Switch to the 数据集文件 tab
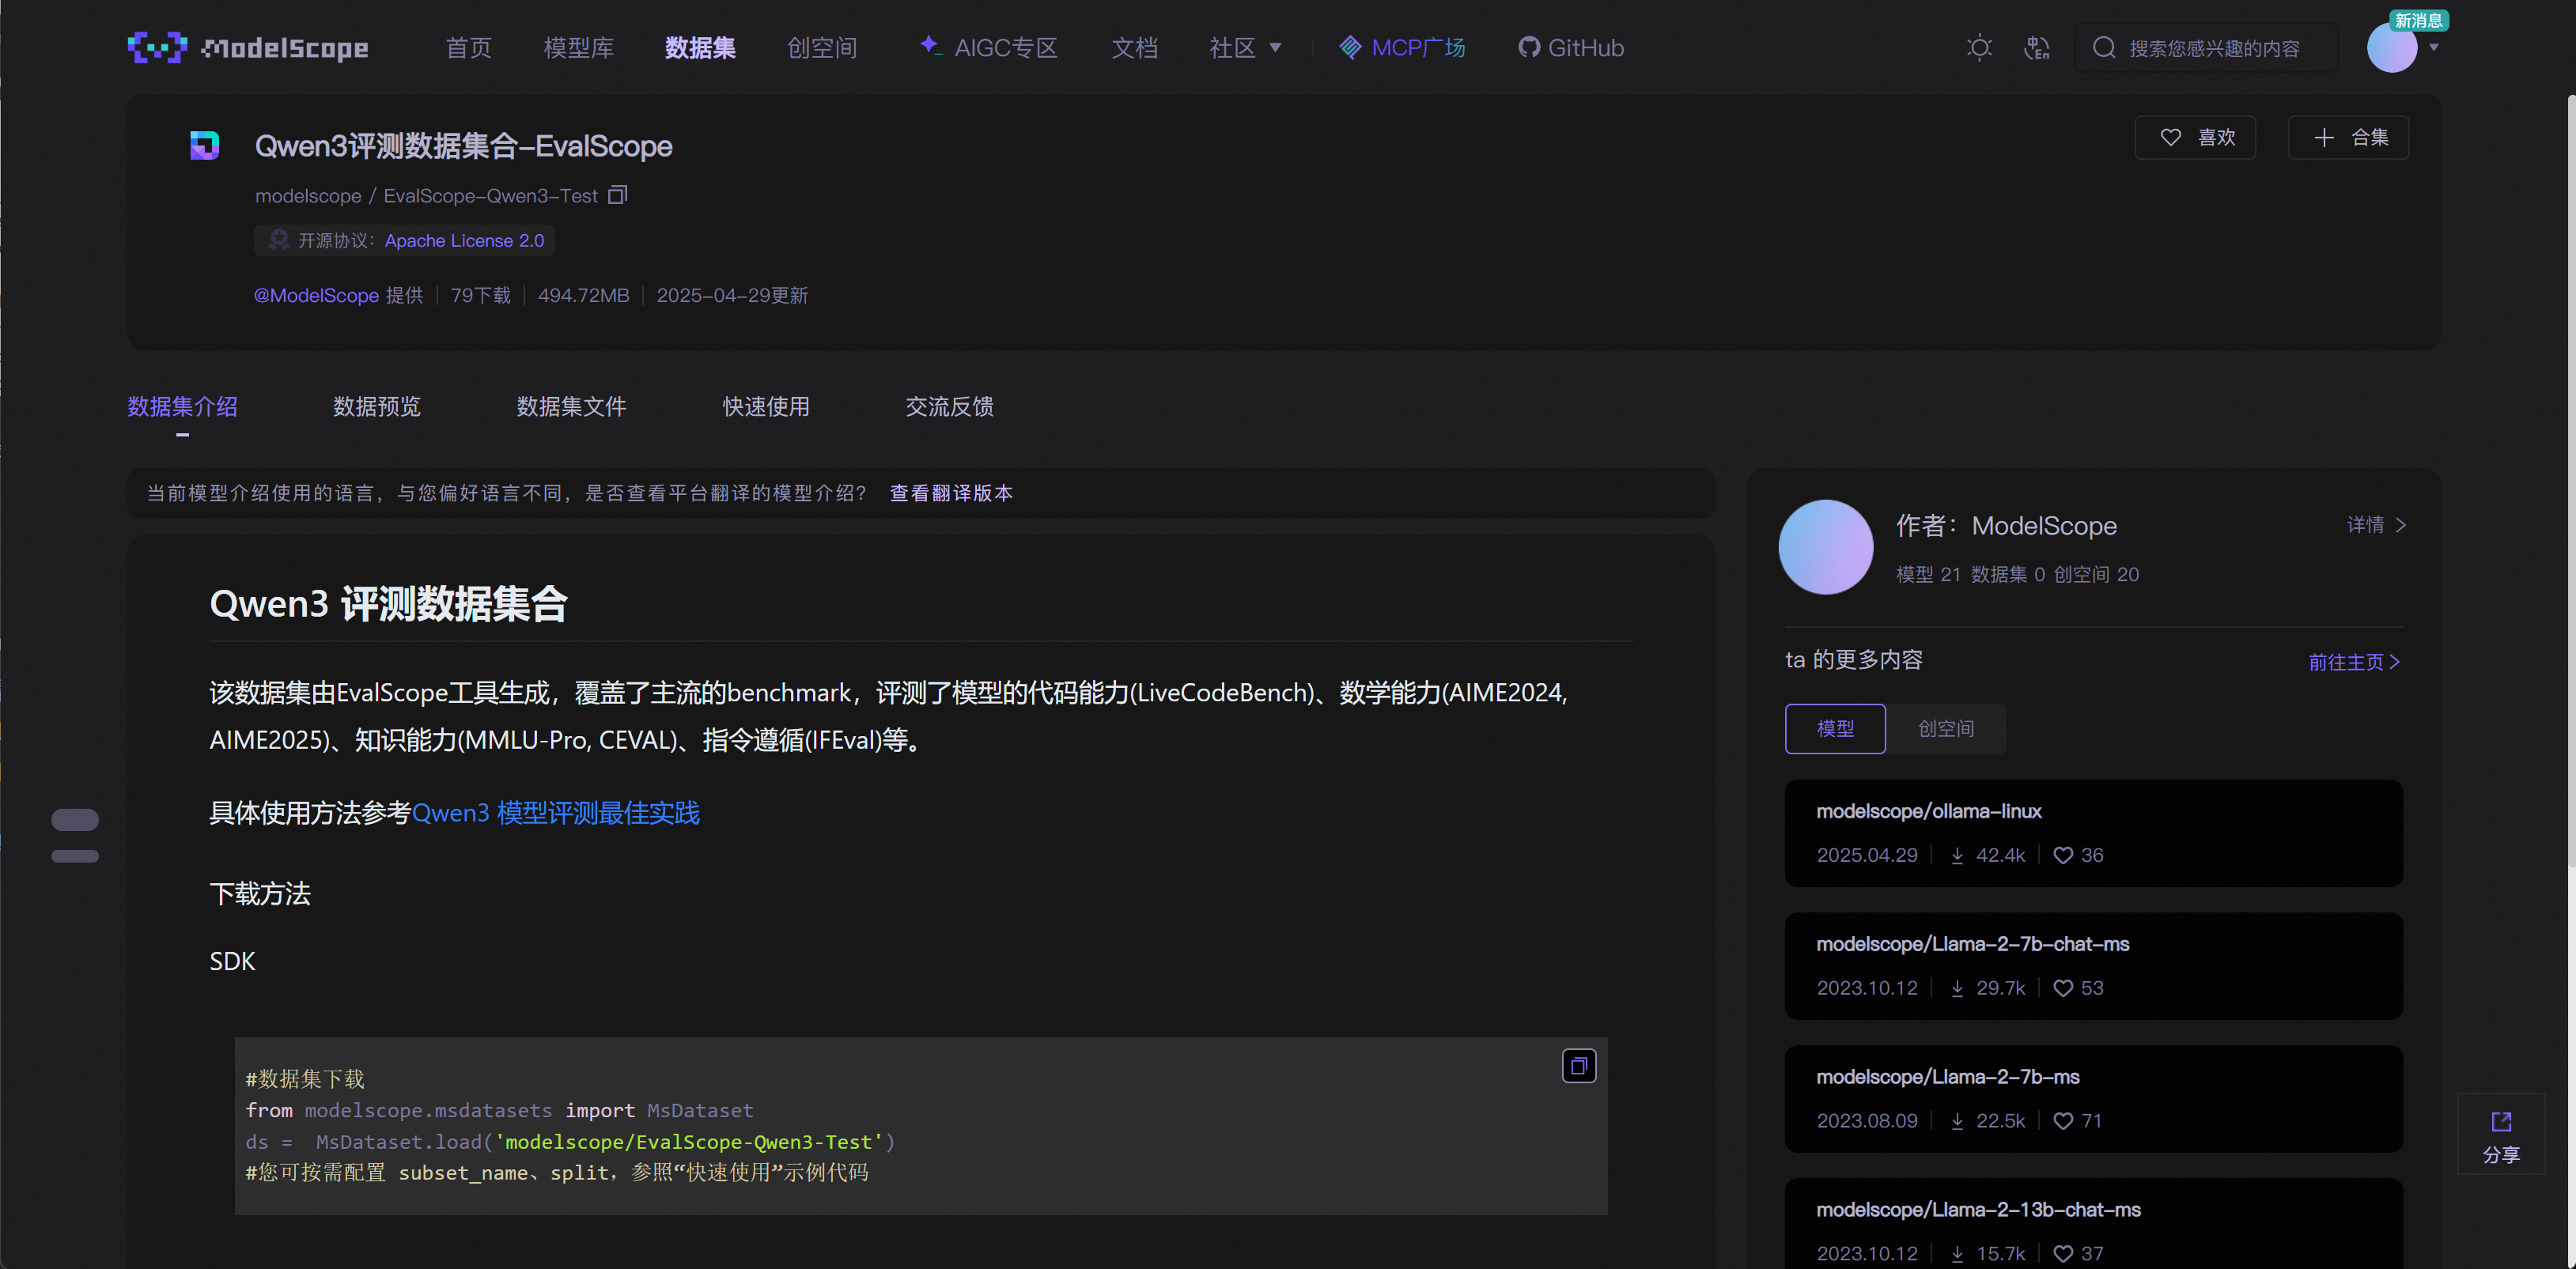Screen dimensions: 2576x1269 pyautogui.click(x=571, y=407)
